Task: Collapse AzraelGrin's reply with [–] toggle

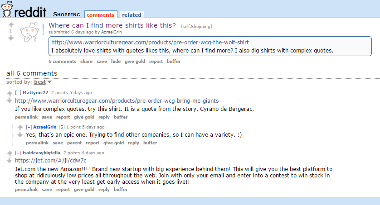Action: (29, 127)
